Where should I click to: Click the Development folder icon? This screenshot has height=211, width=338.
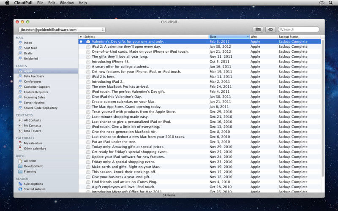[20, 166]
